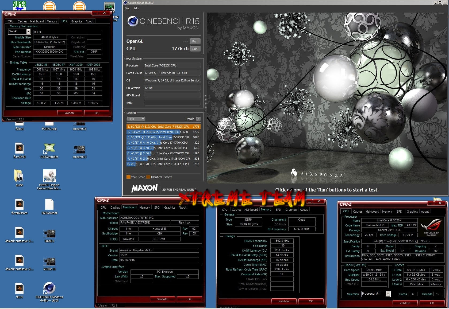Select About tab in Mainboard CPU-Z window

(182, 208)
